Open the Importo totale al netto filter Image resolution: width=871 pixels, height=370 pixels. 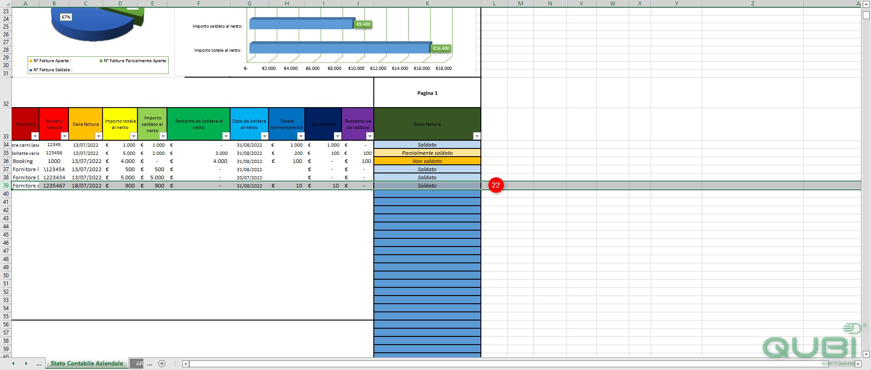[133, 136]
